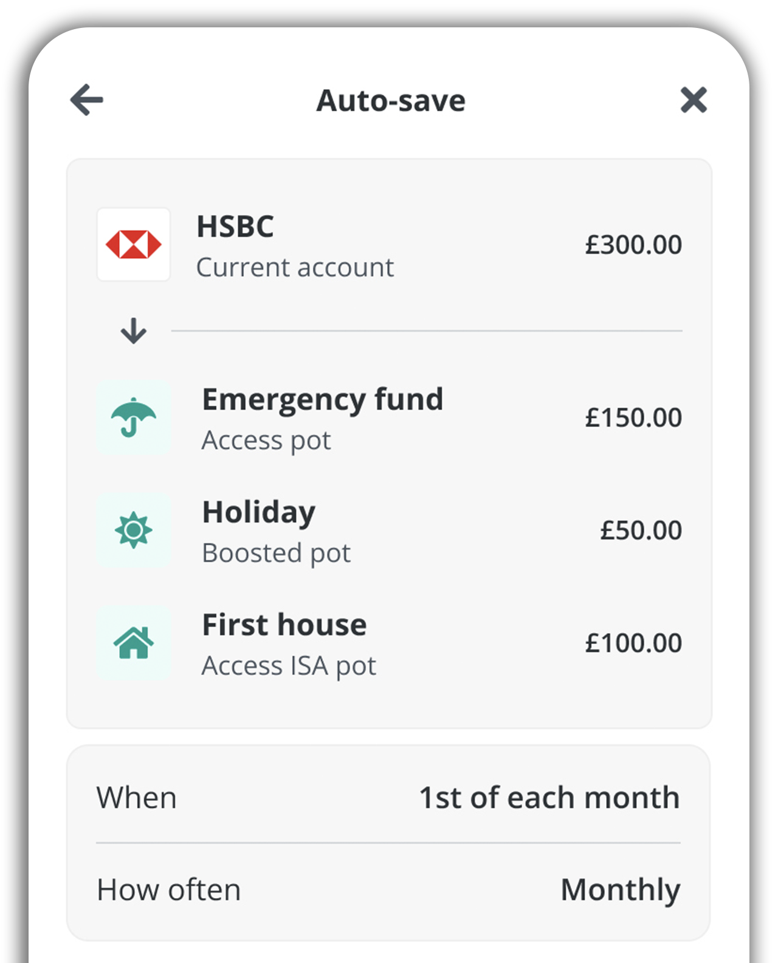The width and height of the screenshot is (778, 963).
Task: Tap the HSBC logo icon
Action: tap(134, 245)
